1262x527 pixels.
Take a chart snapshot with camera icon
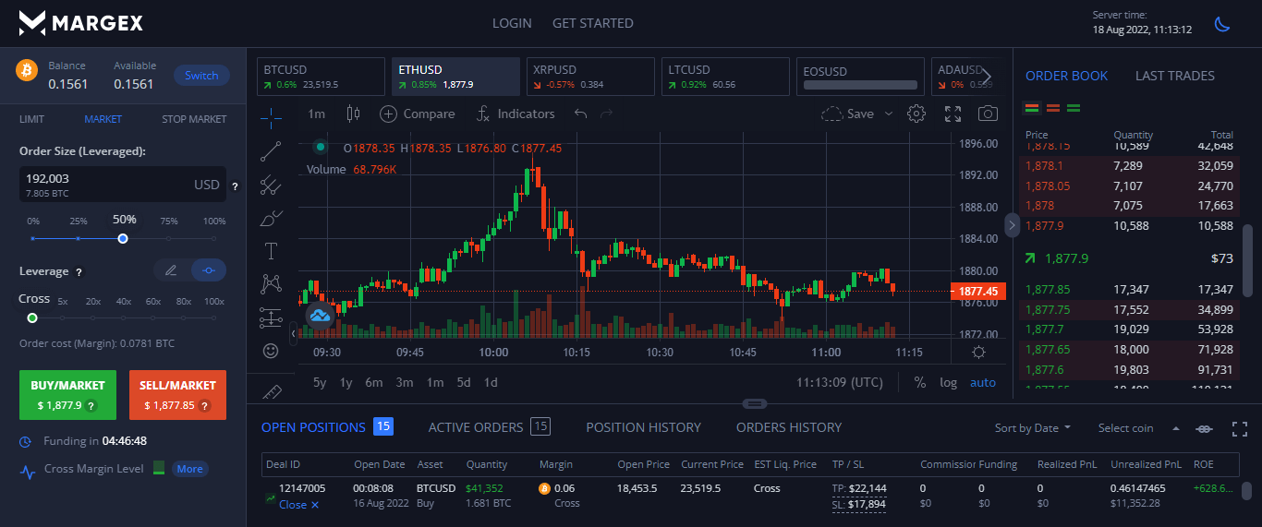point(988,114)
